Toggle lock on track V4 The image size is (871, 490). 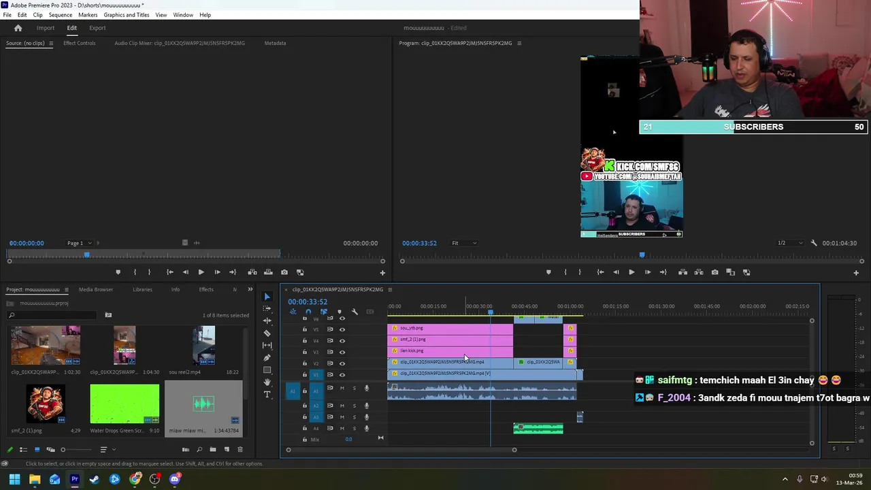(305, 340)
